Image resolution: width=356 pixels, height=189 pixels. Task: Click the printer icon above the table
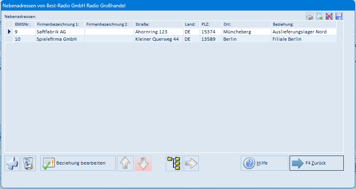[310, 16]
